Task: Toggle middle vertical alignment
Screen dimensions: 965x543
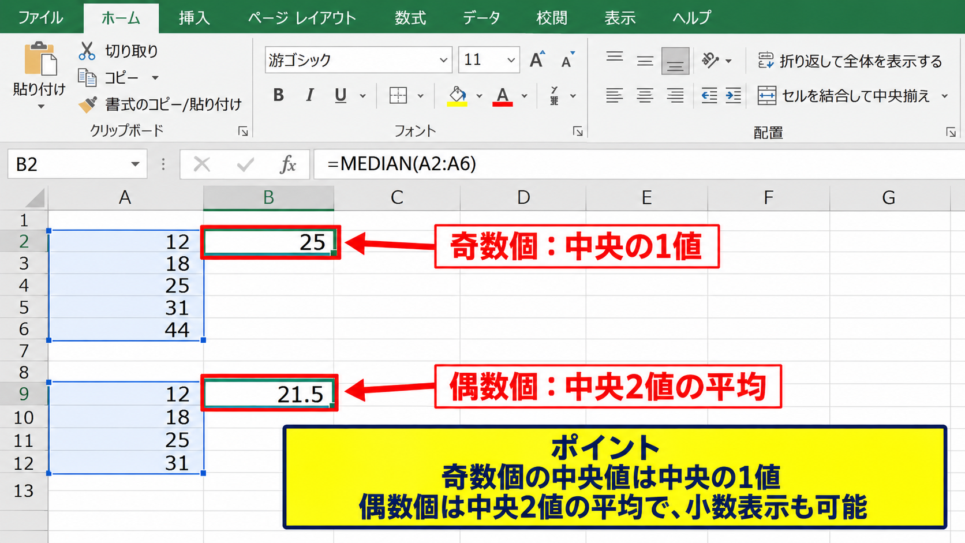Action: click(645, 60)
